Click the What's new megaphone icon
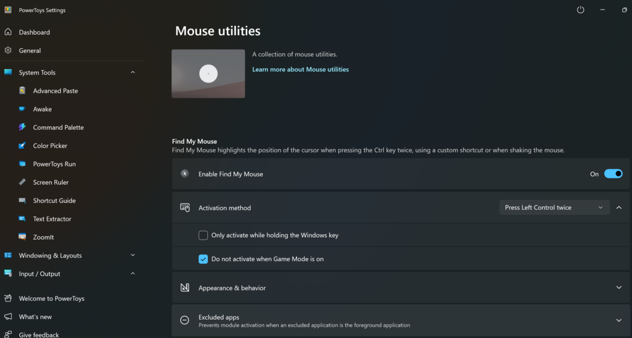This screenshot has width=632, height=338. point(8,317)
